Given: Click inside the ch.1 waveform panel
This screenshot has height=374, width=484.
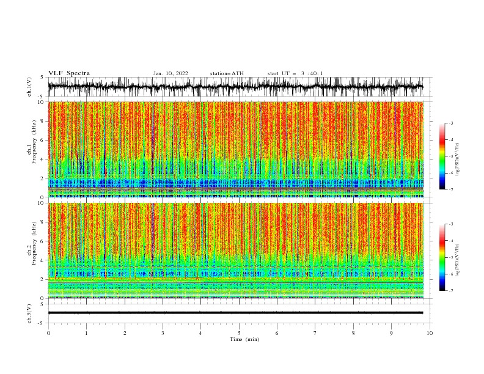Looking at the screenshot, I should coord(240,87).
